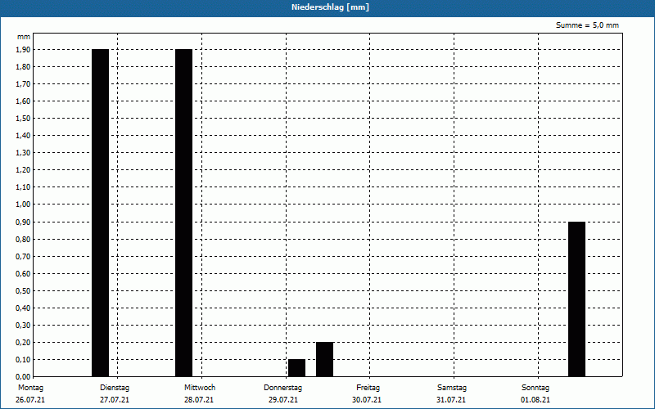
Task: Click the 0,20 y-axis value
Action: pos(23,343)
